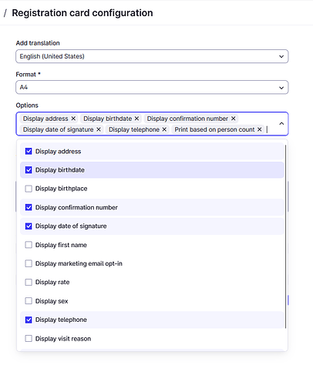
Task: Check the Display marketing email opt-in checkbox
Action: click(29, 263)
